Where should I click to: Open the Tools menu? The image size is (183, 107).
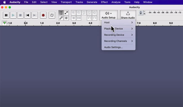127,2
